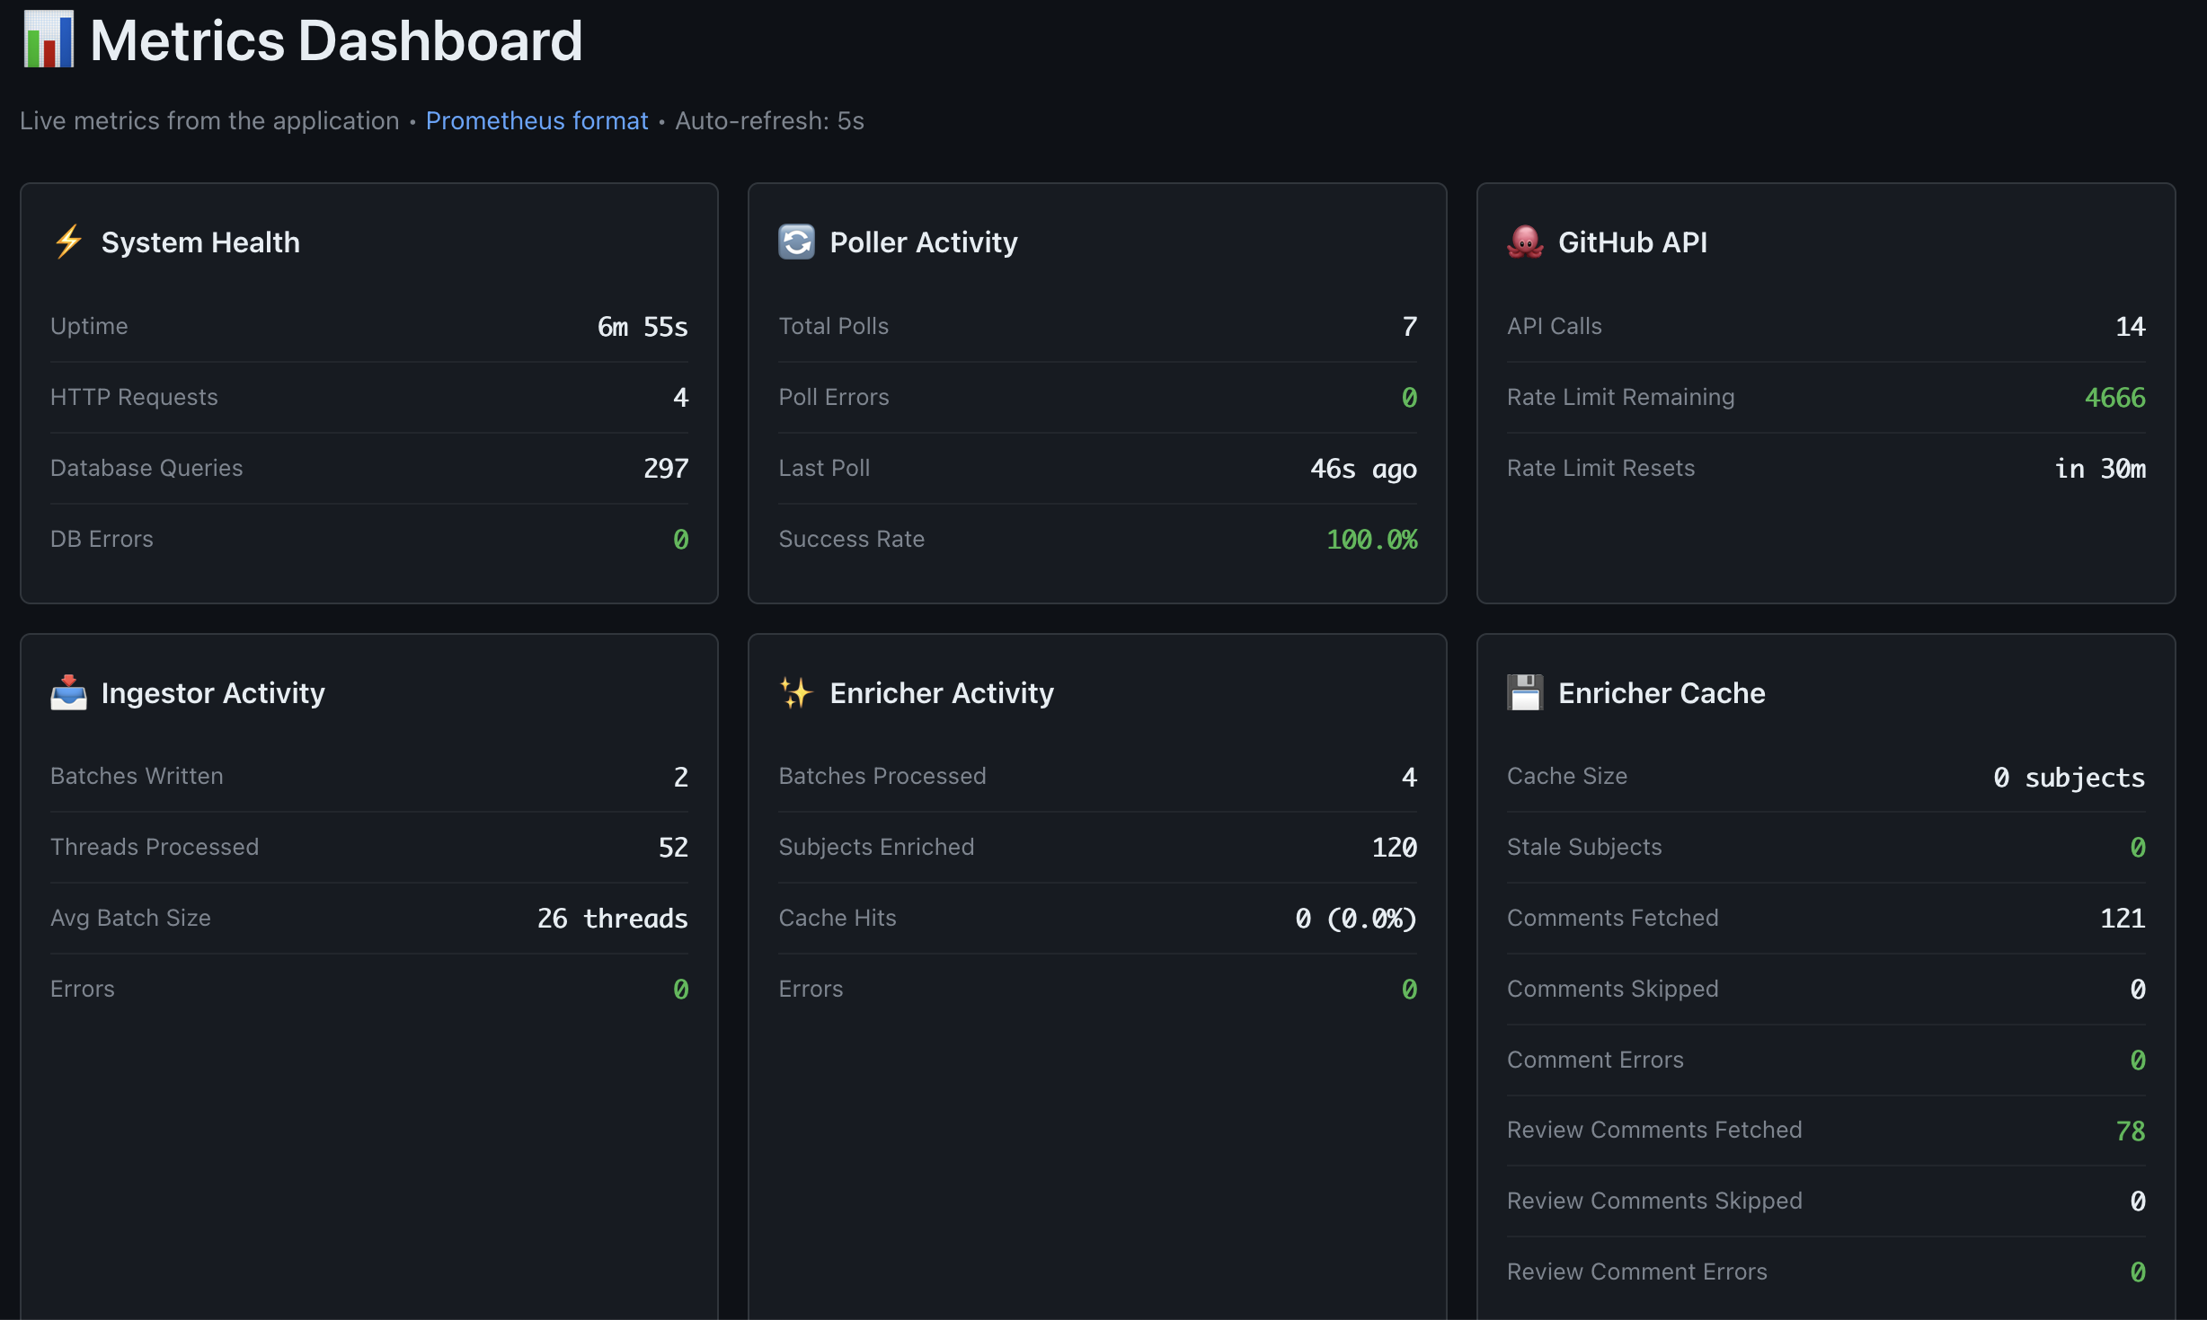Click the floppy disk Enricher Cache icon

click(1525, 692)
